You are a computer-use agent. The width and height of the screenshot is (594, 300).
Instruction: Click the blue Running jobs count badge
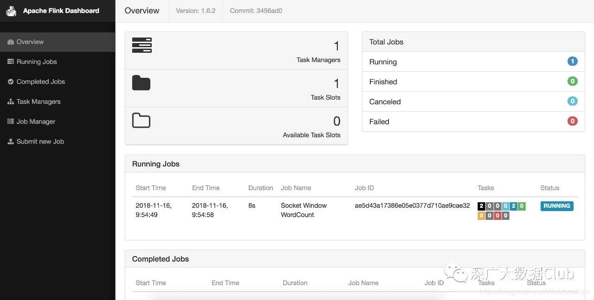point(572,61)
